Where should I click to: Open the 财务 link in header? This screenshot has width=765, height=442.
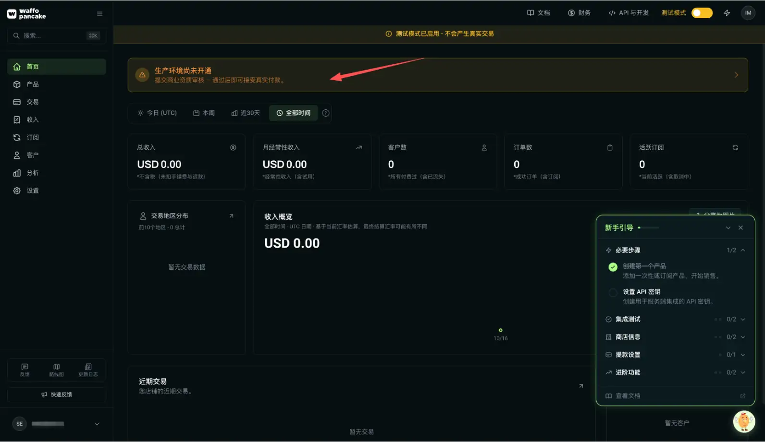[579, 13]
